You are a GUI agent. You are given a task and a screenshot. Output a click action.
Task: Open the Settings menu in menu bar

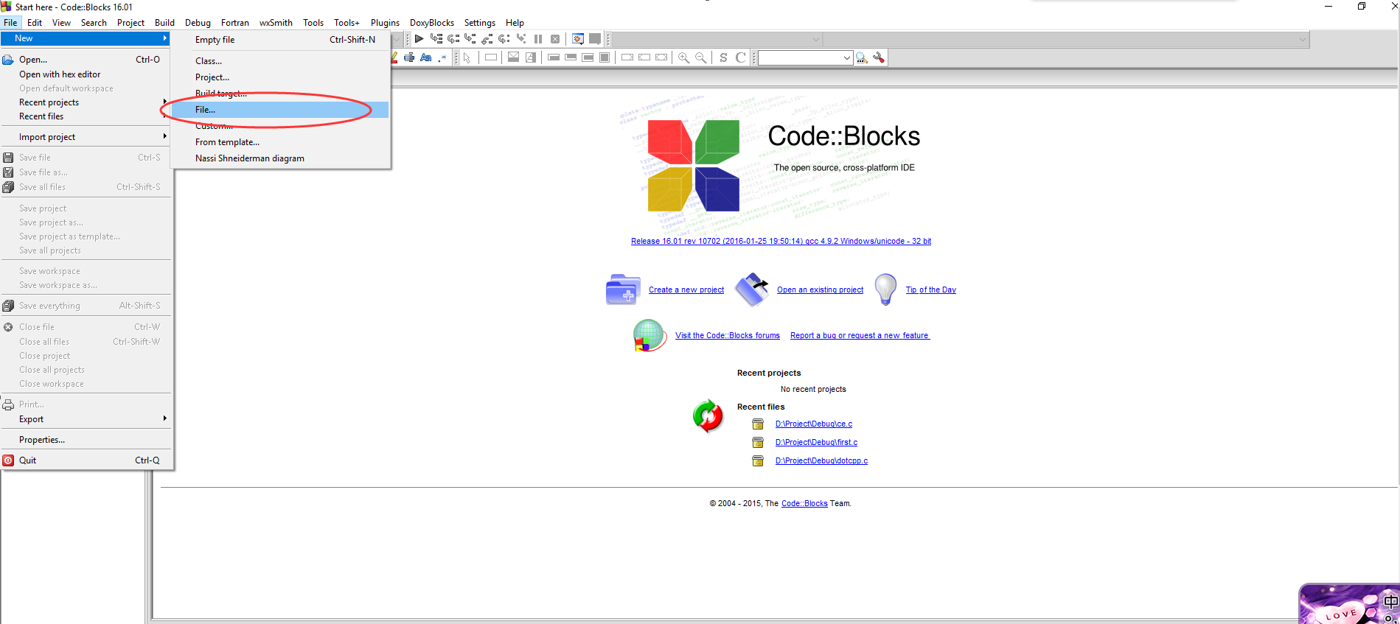479,23
